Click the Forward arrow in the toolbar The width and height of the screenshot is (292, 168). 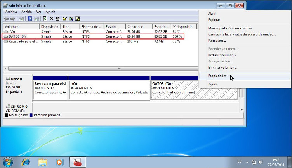tap(13, 19)
